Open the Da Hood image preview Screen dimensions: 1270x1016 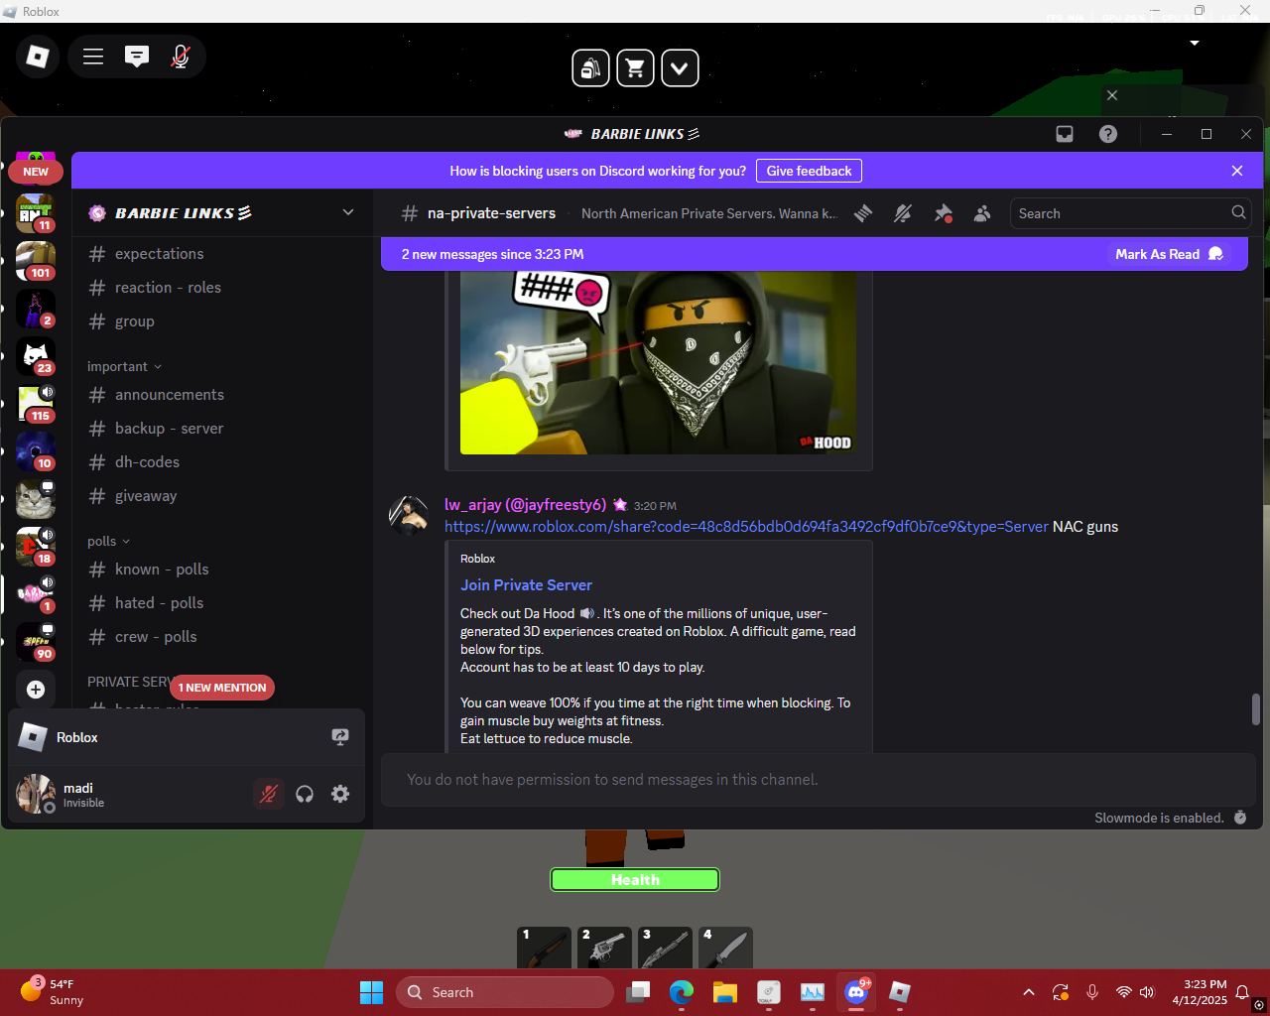[659, 363]
